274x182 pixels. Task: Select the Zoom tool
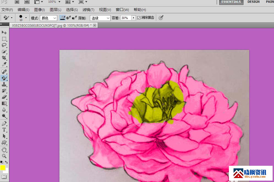click(4, 156)
